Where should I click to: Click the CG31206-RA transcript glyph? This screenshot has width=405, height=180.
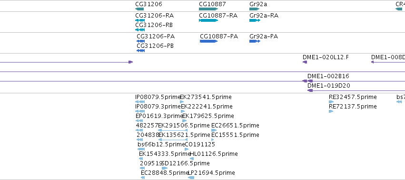pyautogui.click(x=140, y=20)
